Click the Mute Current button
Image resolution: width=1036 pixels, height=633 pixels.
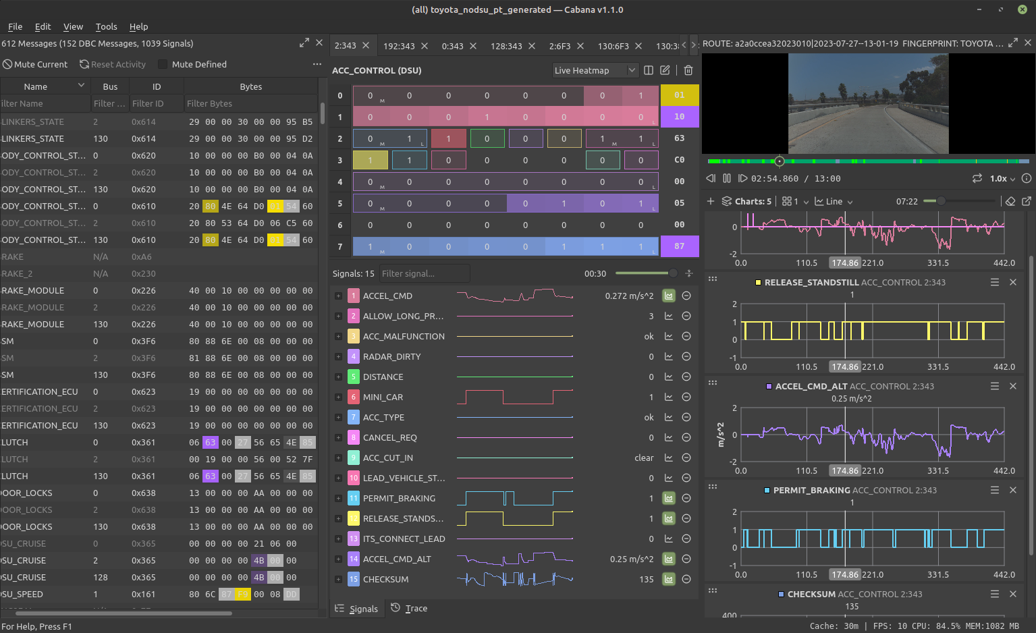click(x=35, y=64)
